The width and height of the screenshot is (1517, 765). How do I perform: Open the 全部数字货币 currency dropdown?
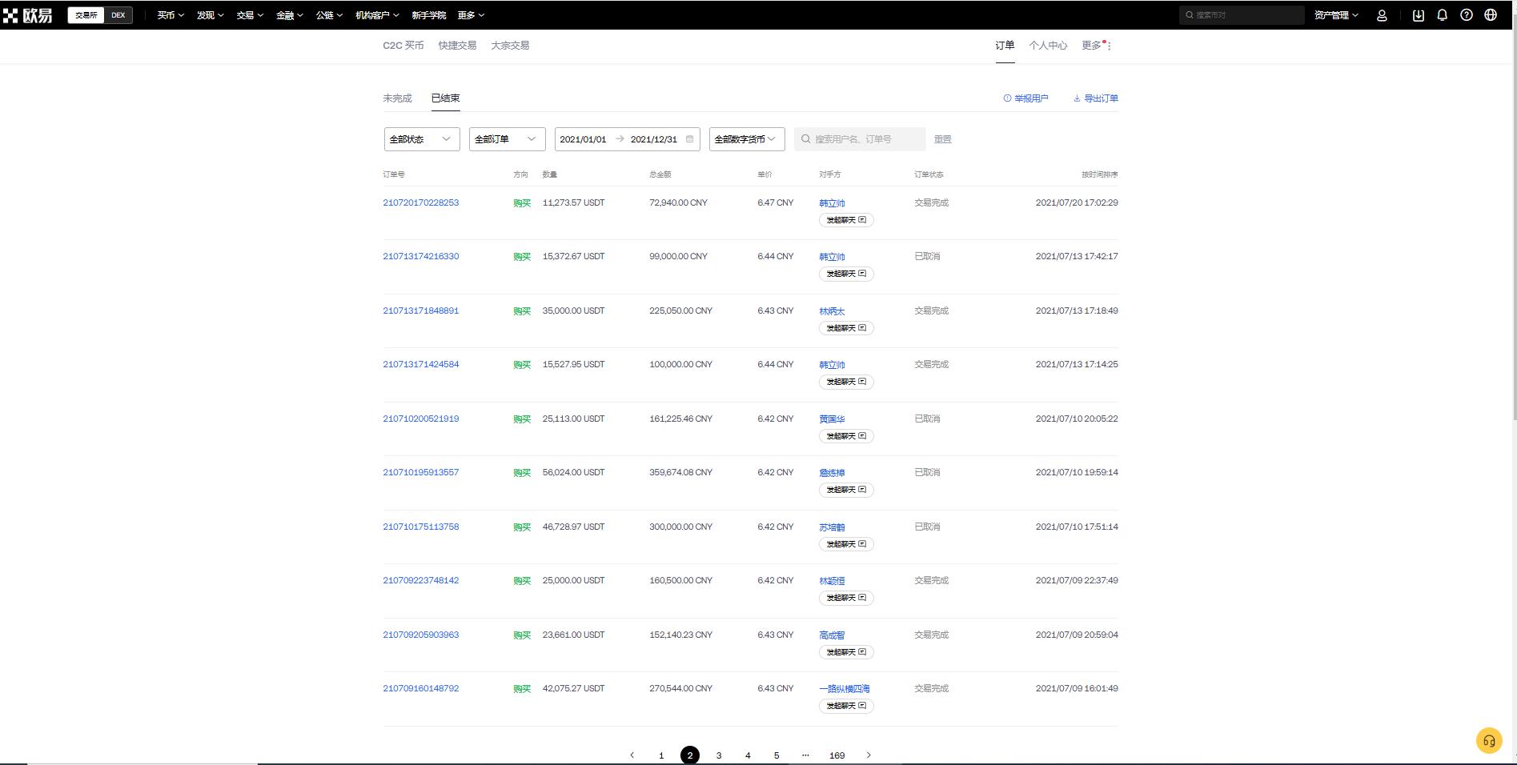coord(746,139)
